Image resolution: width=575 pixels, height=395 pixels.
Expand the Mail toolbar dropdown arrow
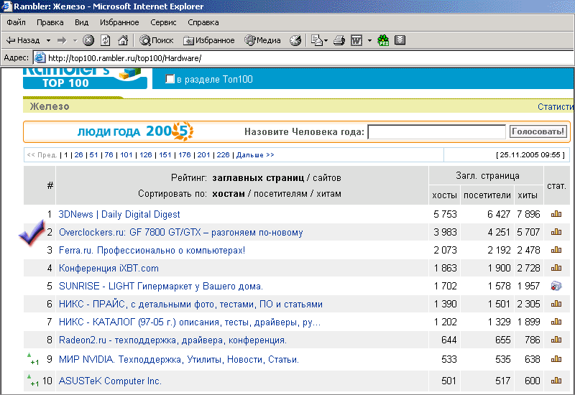326,41
